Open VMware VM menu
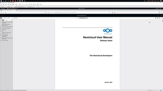The image size is (163, 91). [x=8, y=5]
